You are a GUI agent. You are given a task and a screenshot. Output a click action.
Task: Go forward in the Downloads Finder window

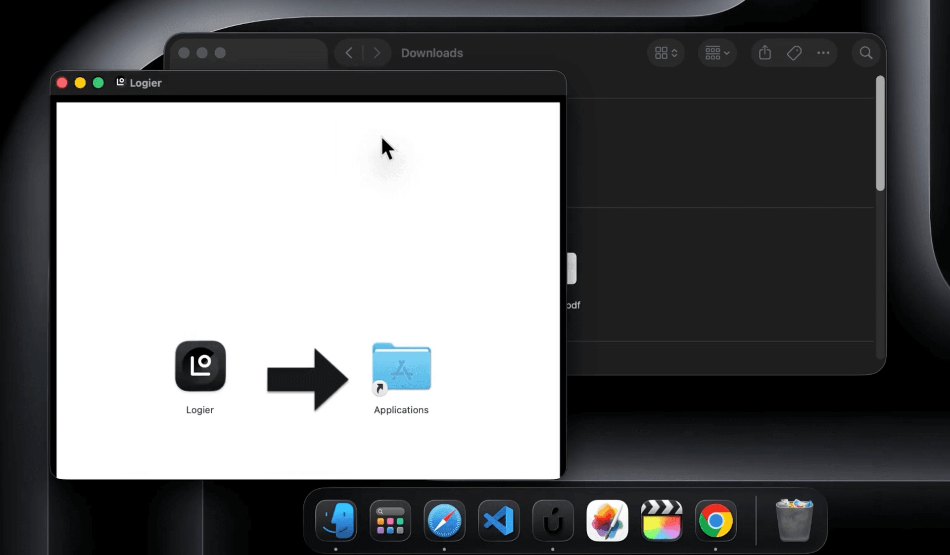tap(377, 53)
